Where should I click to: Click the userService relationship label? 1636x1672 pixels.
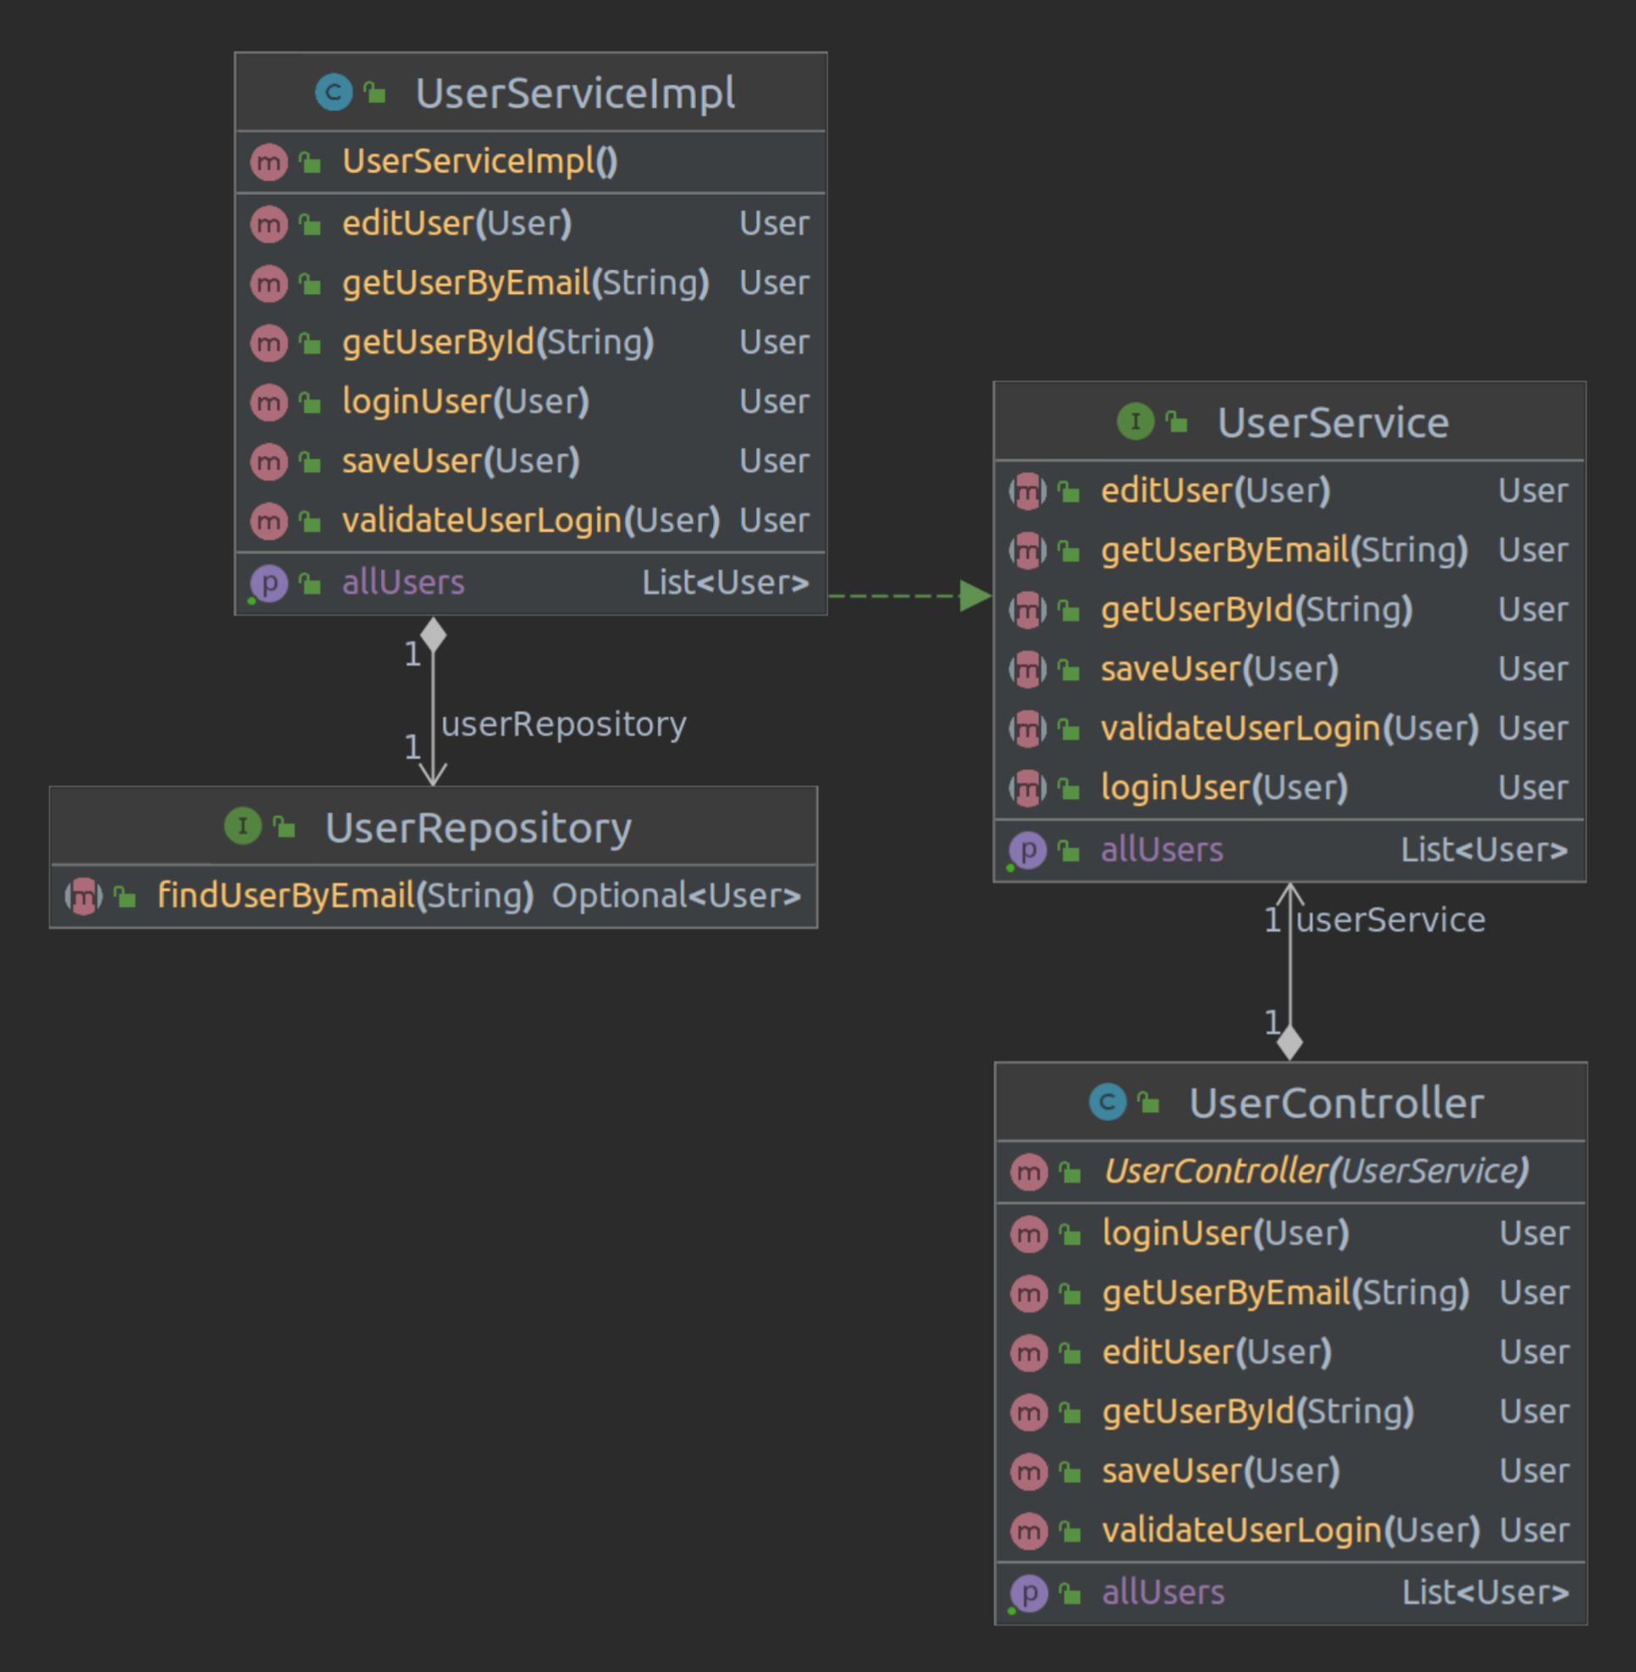[x=1390, y=920]
